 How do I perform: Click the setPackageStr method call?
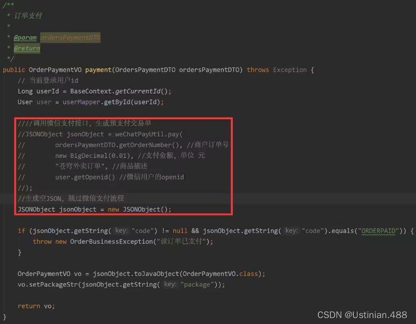click(54, 284)
